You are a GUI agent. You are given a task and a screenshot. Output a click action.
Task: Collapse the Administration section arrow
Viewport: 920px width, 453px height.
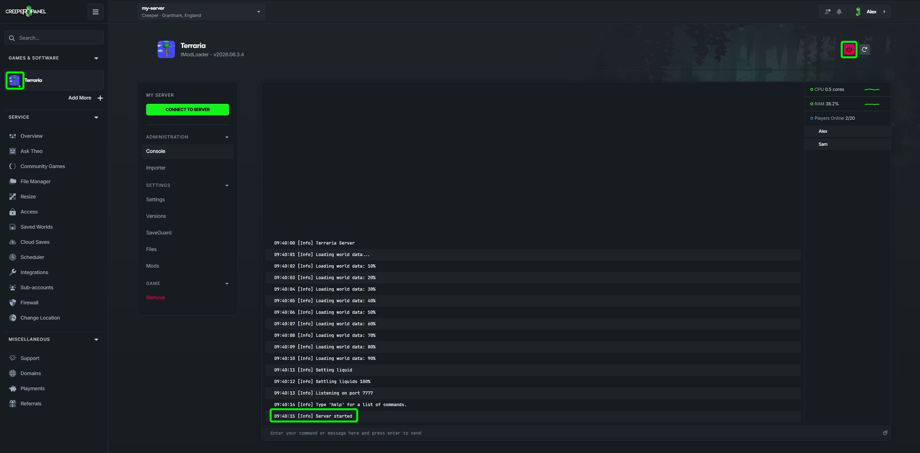pos(227,137)
